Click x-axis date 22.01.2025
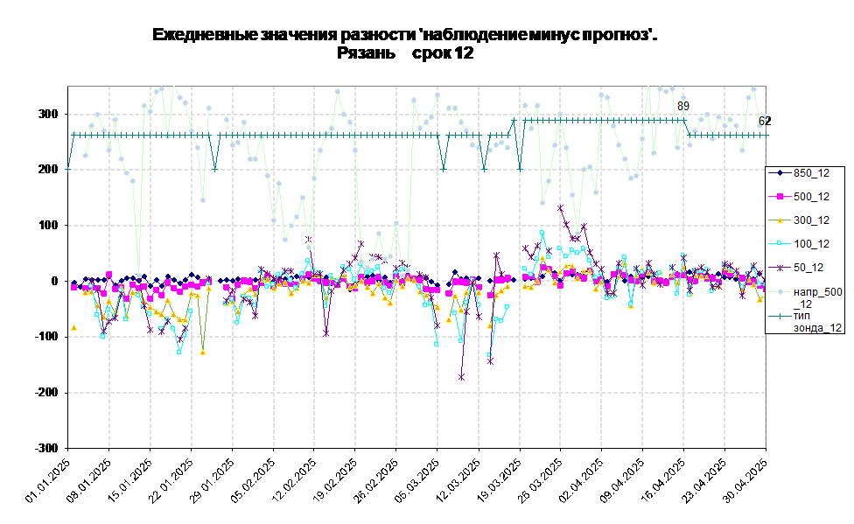The width and height of the screenshot is (854, 524). pos(171,480)
